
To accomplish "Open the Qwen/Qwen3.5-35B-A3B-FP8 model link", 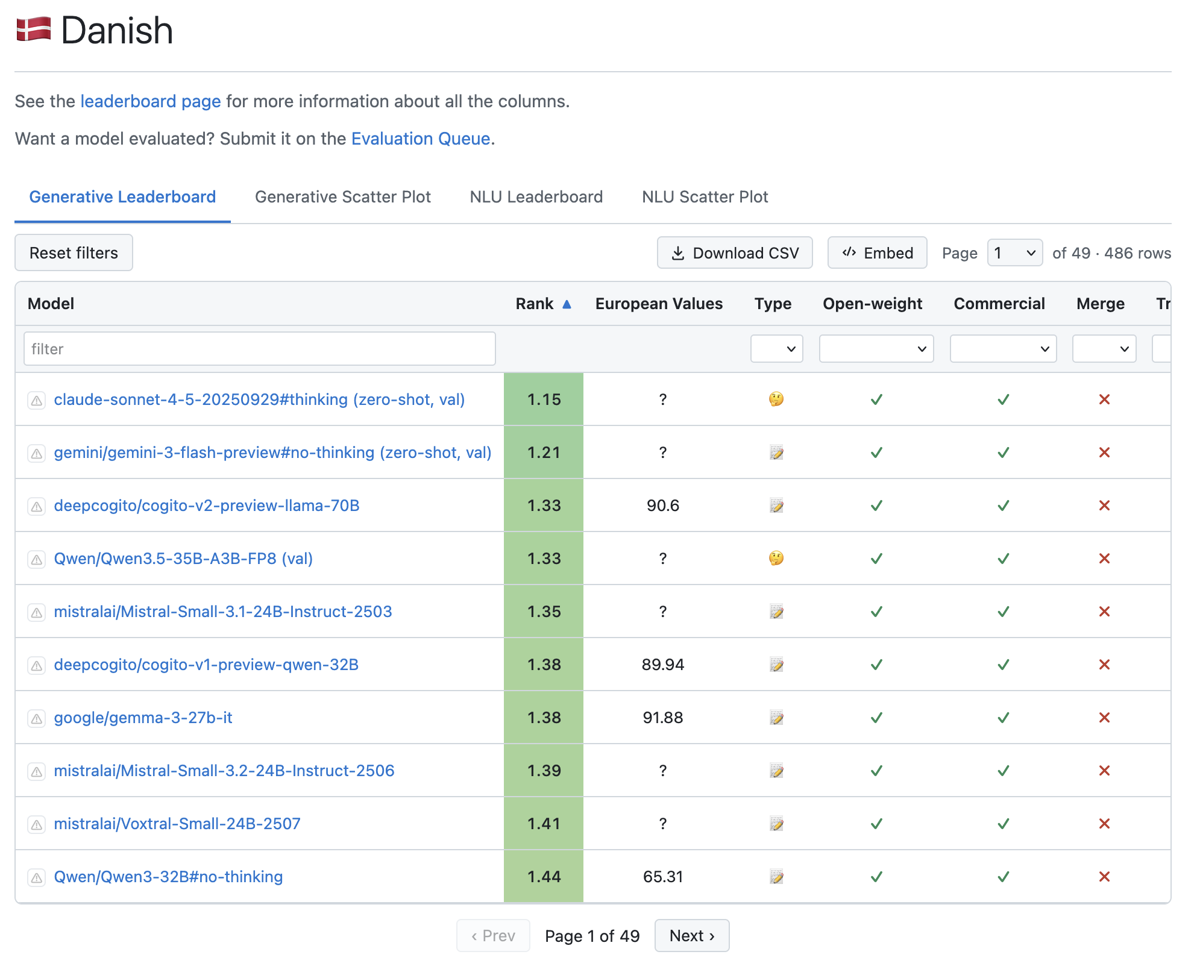I will click(183, 559).
